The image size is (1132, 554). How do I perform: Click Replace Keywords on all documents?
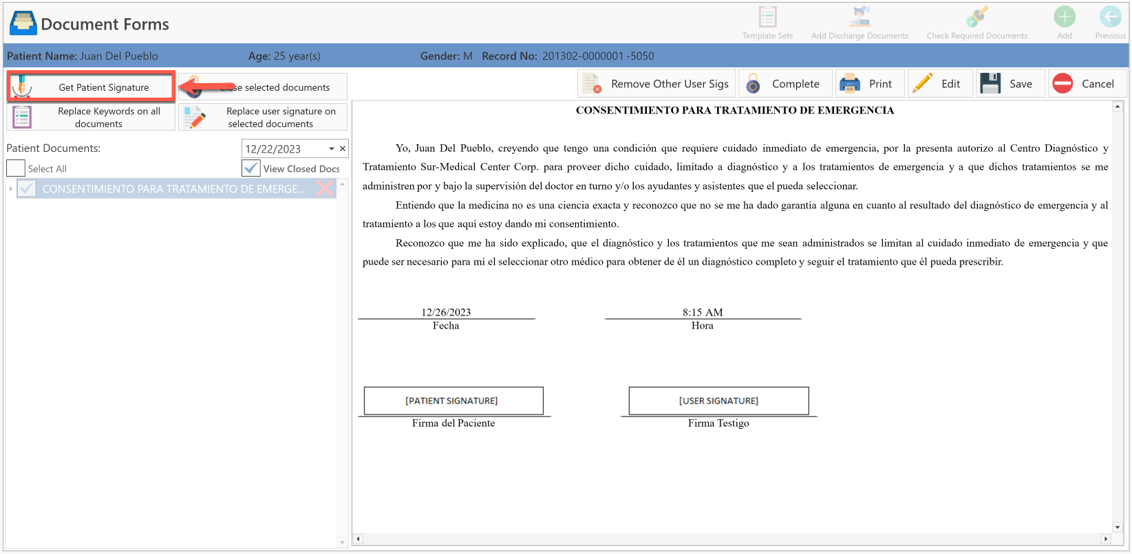(91, 117)
